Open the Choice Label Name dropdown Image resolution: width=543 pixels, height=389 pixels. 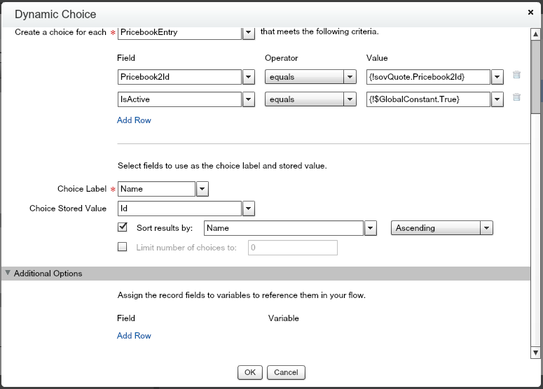point(202,188)
